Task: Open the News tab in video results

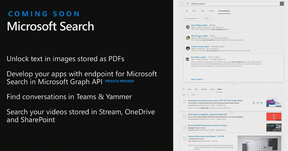Action: tap(212, 89)
